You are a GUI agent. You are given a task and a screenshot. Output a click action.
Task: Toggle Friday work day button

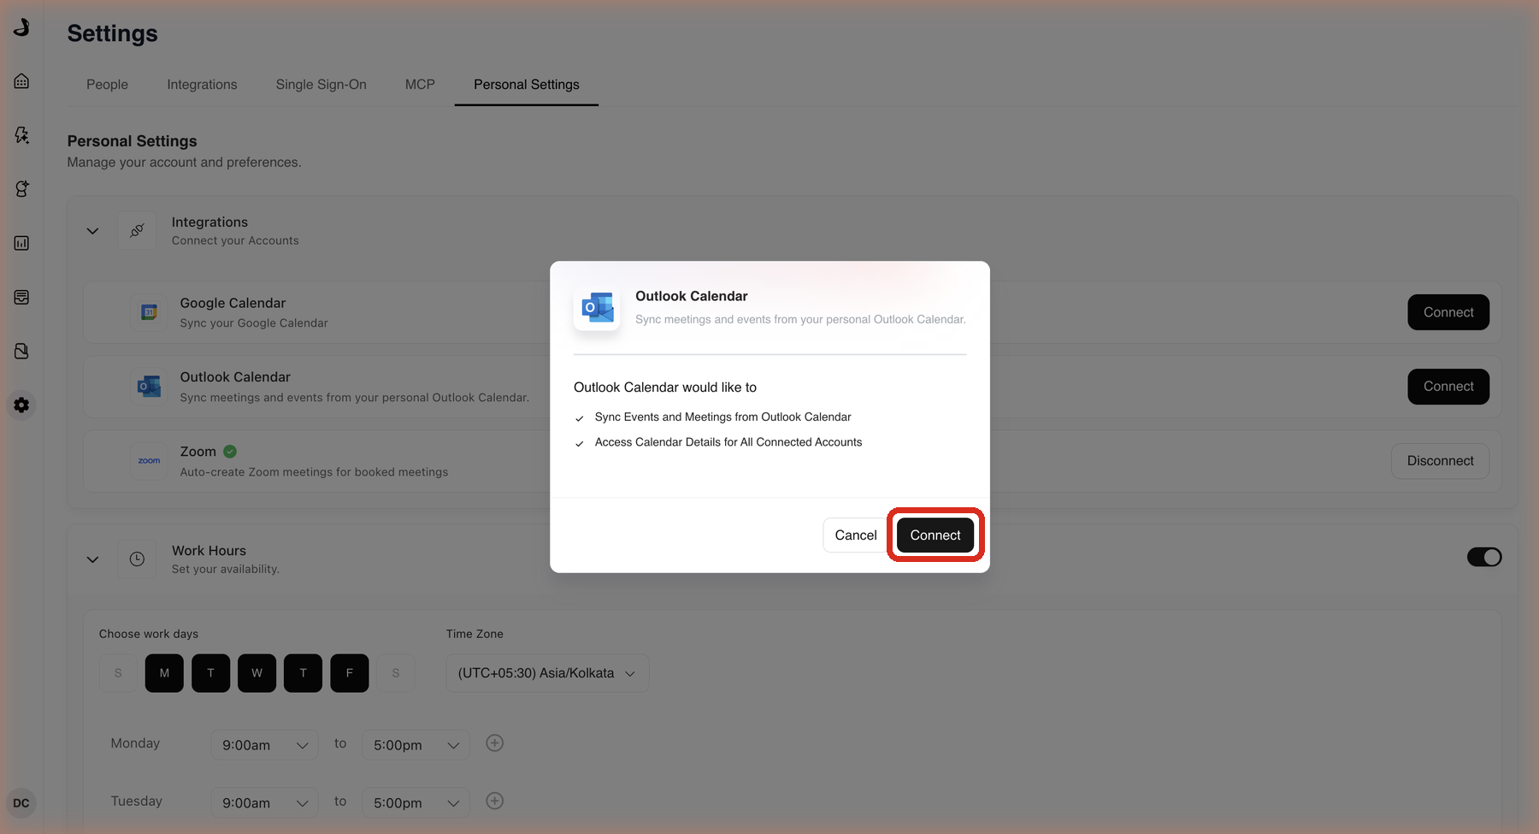tap(349, 673)
